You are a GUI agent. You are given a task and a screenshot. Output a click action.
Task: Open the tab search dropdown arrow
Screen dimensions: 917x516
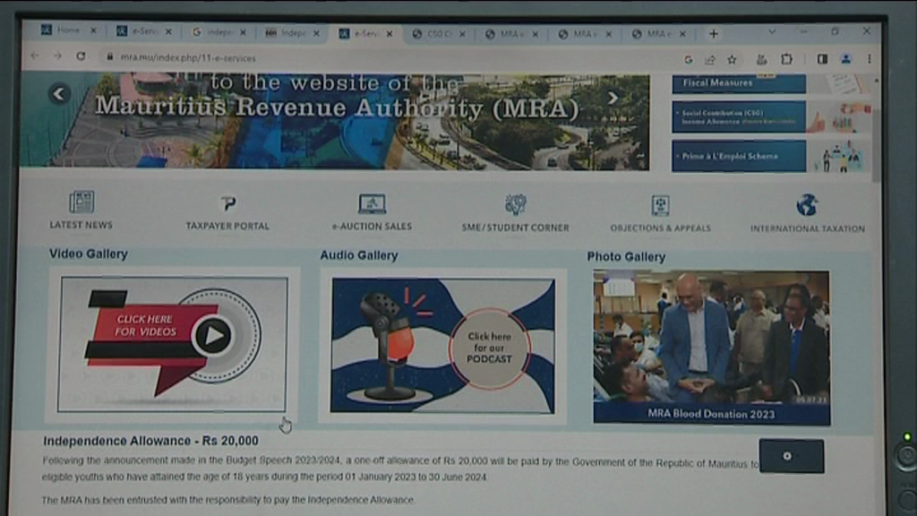pos(772,32)
